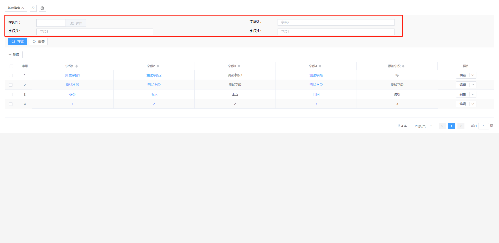Sort by 添加字段 column sort icon
Viewport: 499px width, 243px height.
tap(403, 66)
